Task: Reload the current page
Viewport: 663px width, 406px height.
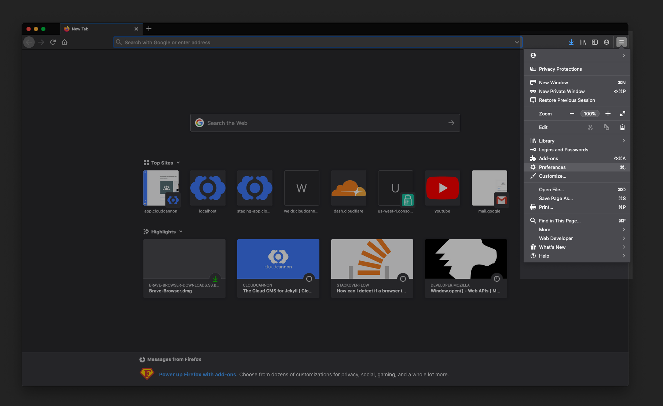Action: click(53, 42)
